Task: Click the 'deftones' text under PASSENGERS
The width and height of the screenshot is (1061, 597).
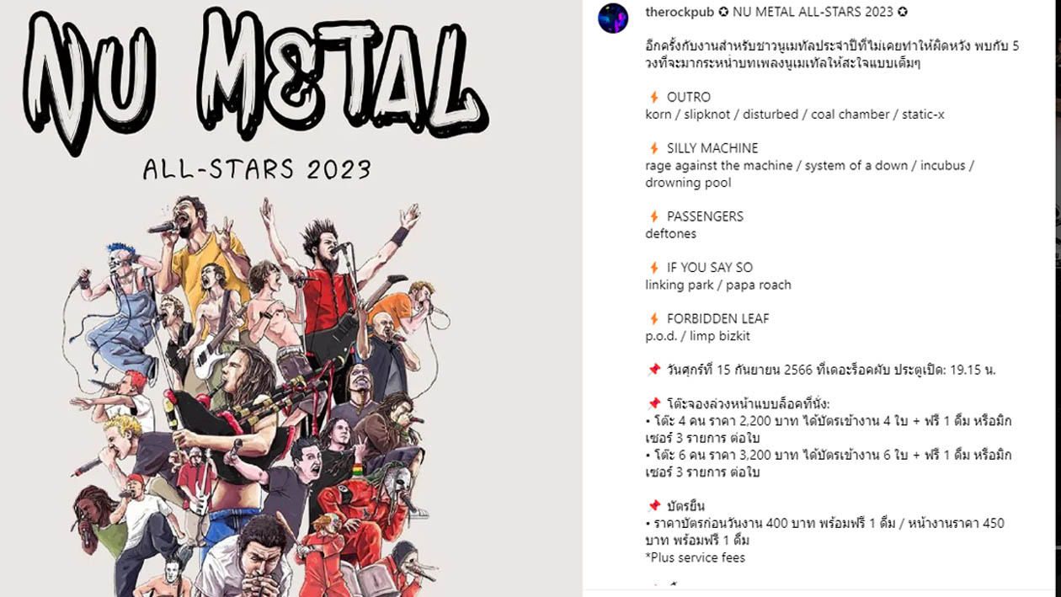Action: [671, 233]
